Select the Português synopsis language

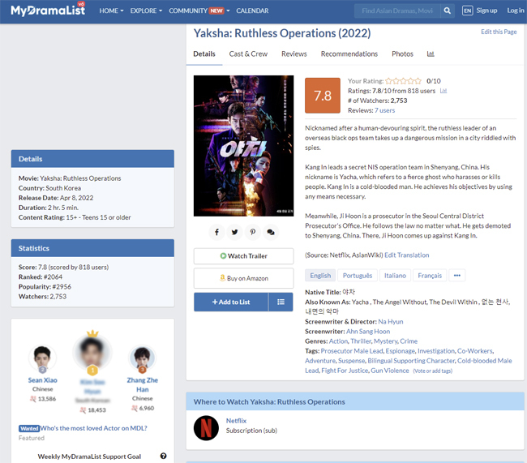tap(358, 276)
